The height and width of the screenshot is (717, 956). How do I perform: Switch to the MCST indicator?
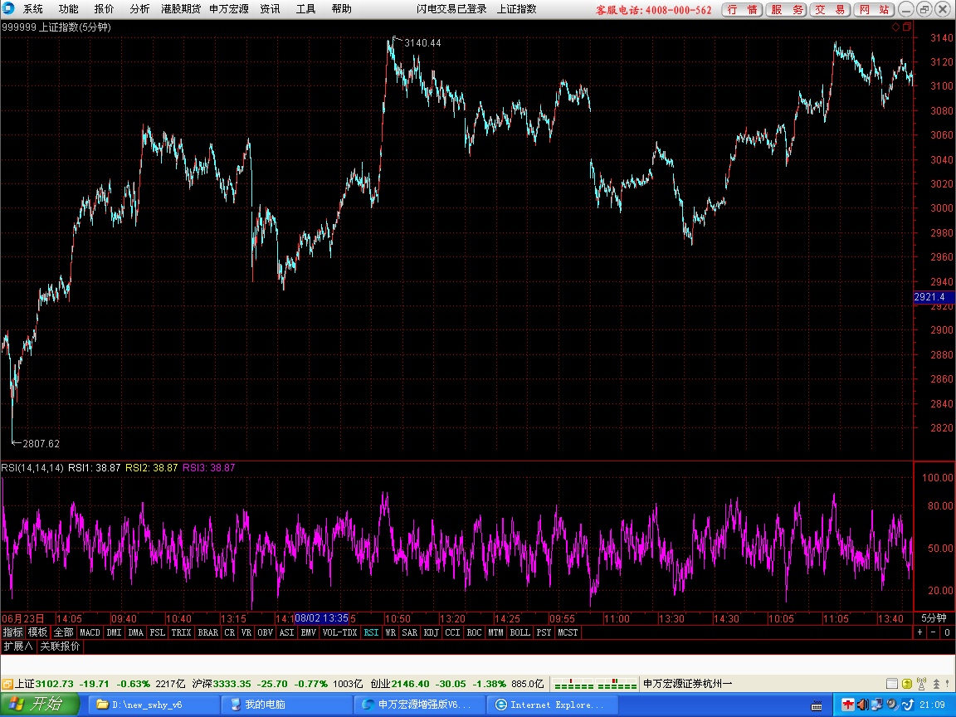click(568, 632)
